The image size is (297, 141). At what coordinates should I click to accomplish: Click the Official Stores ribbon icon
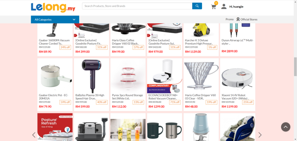[x=238, y=19]
